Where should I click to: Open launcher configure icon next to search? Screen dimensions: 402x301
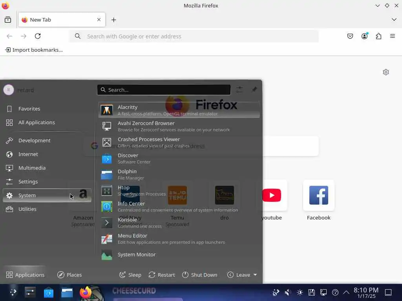[239, 90]
